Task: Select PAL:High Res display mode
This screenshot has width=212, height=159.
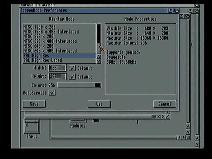Action: click(60, 55)
